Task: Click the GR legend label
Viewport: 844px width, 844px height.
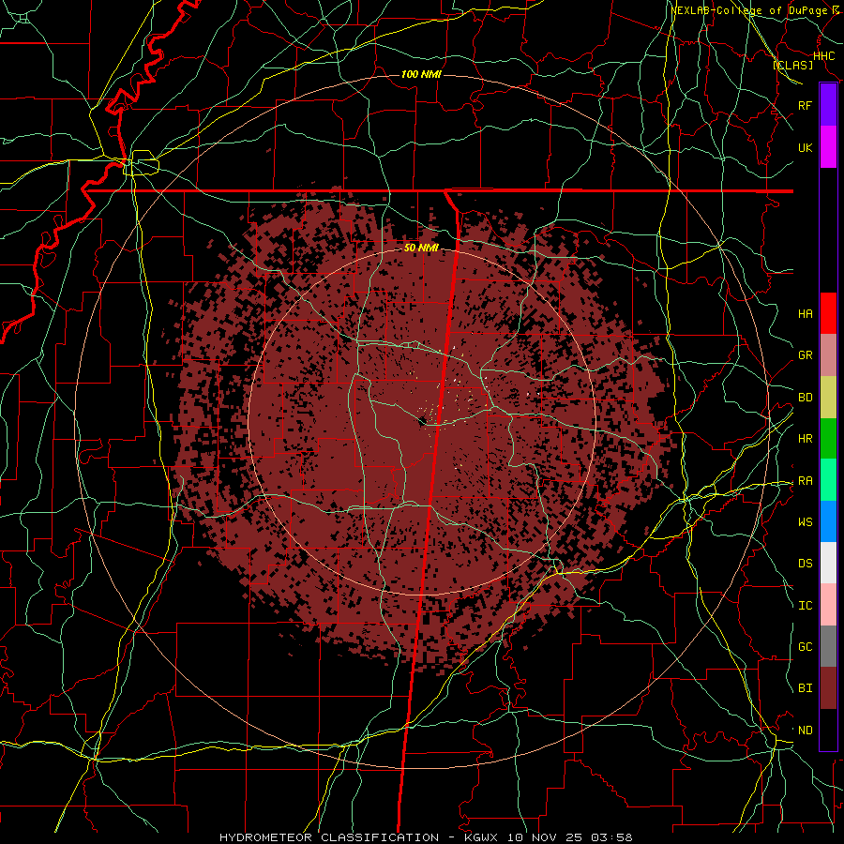Action: click(805, 355)
